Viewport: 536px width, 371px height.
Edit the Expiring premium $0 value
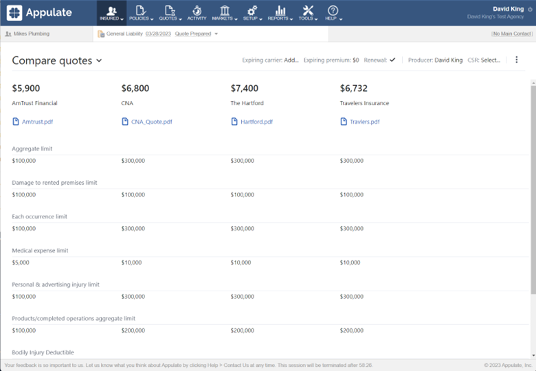click(356, 60)
